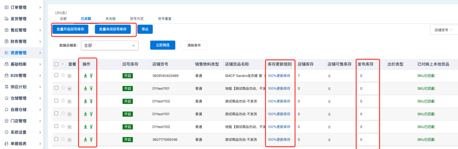Click the 资源管理 sidebar icon

pyautogui.click(x=7, y=53)
